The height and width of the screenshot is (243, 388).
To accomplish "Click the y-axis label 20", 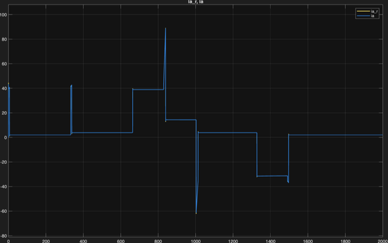I will pos(3,113).
